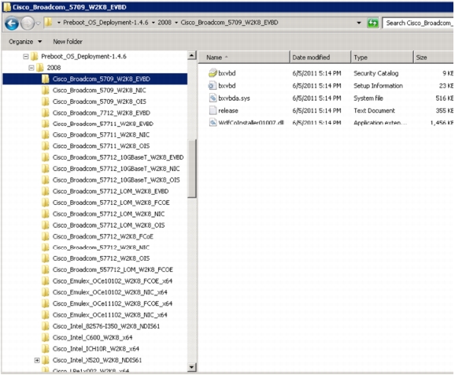Select the Cisco_Broadcom_5709_W2K8_EVBD breadcrumb

[x=229, y=23]
